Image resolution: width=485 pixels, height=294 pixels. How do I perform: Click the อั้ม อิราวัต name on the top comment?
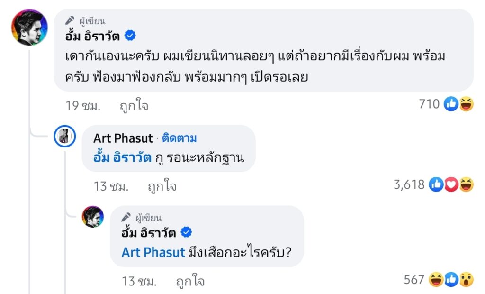pos(93,35)
